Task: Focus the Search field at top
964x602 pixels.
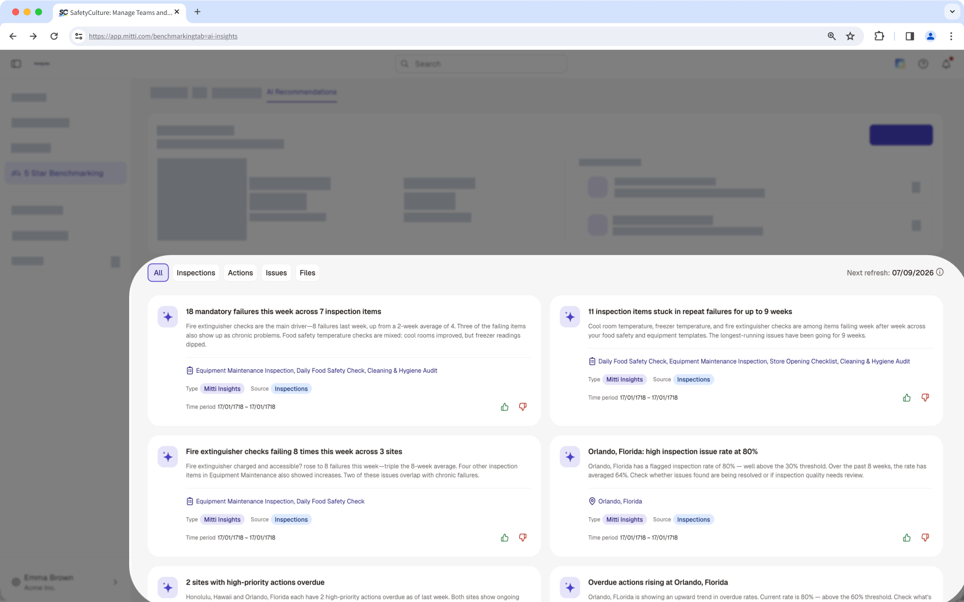Action: pos(481,64)
